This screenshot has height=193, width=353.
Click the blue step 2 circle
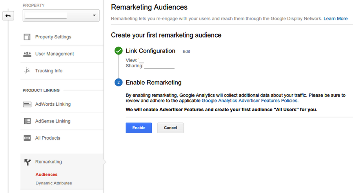click(x=118, y=83)
